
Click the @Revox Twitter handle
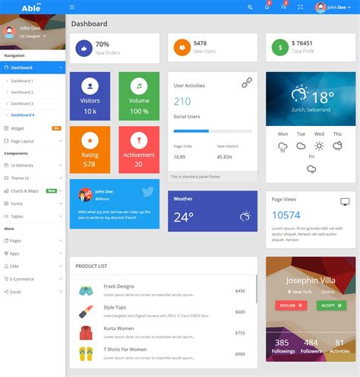pos(103,199)
